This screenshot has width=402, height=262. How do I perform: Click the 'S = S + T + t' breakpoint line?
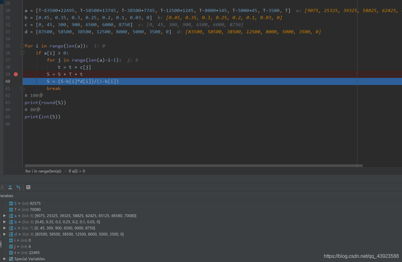(x=65, y=74)
